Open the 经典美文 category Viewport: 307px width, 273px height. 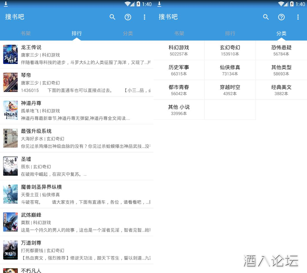(x=281, y=90)
